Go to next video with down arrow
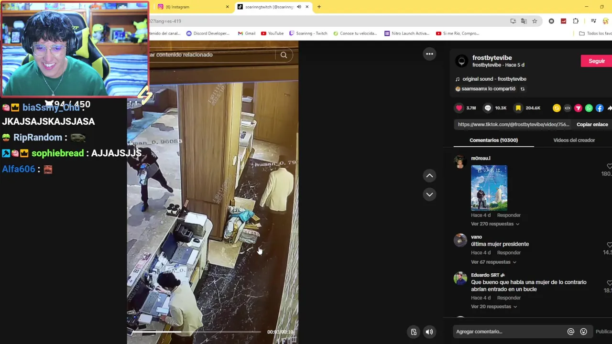 click(429, 194)
